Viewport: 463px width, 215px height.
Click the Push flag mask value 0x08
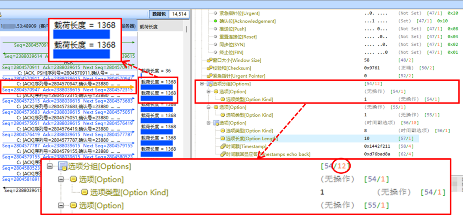(x=453, y=29)
